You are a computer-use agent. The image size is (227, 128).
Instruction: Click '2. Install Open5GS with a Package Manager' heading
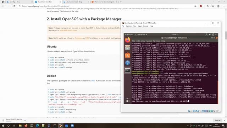click(84, 19)
